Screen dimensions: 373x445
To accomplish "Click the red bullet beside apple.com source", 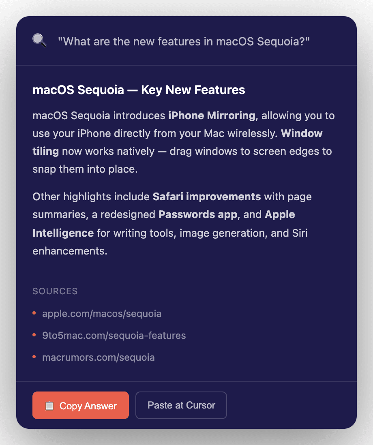I will click(x=34, y=313).
